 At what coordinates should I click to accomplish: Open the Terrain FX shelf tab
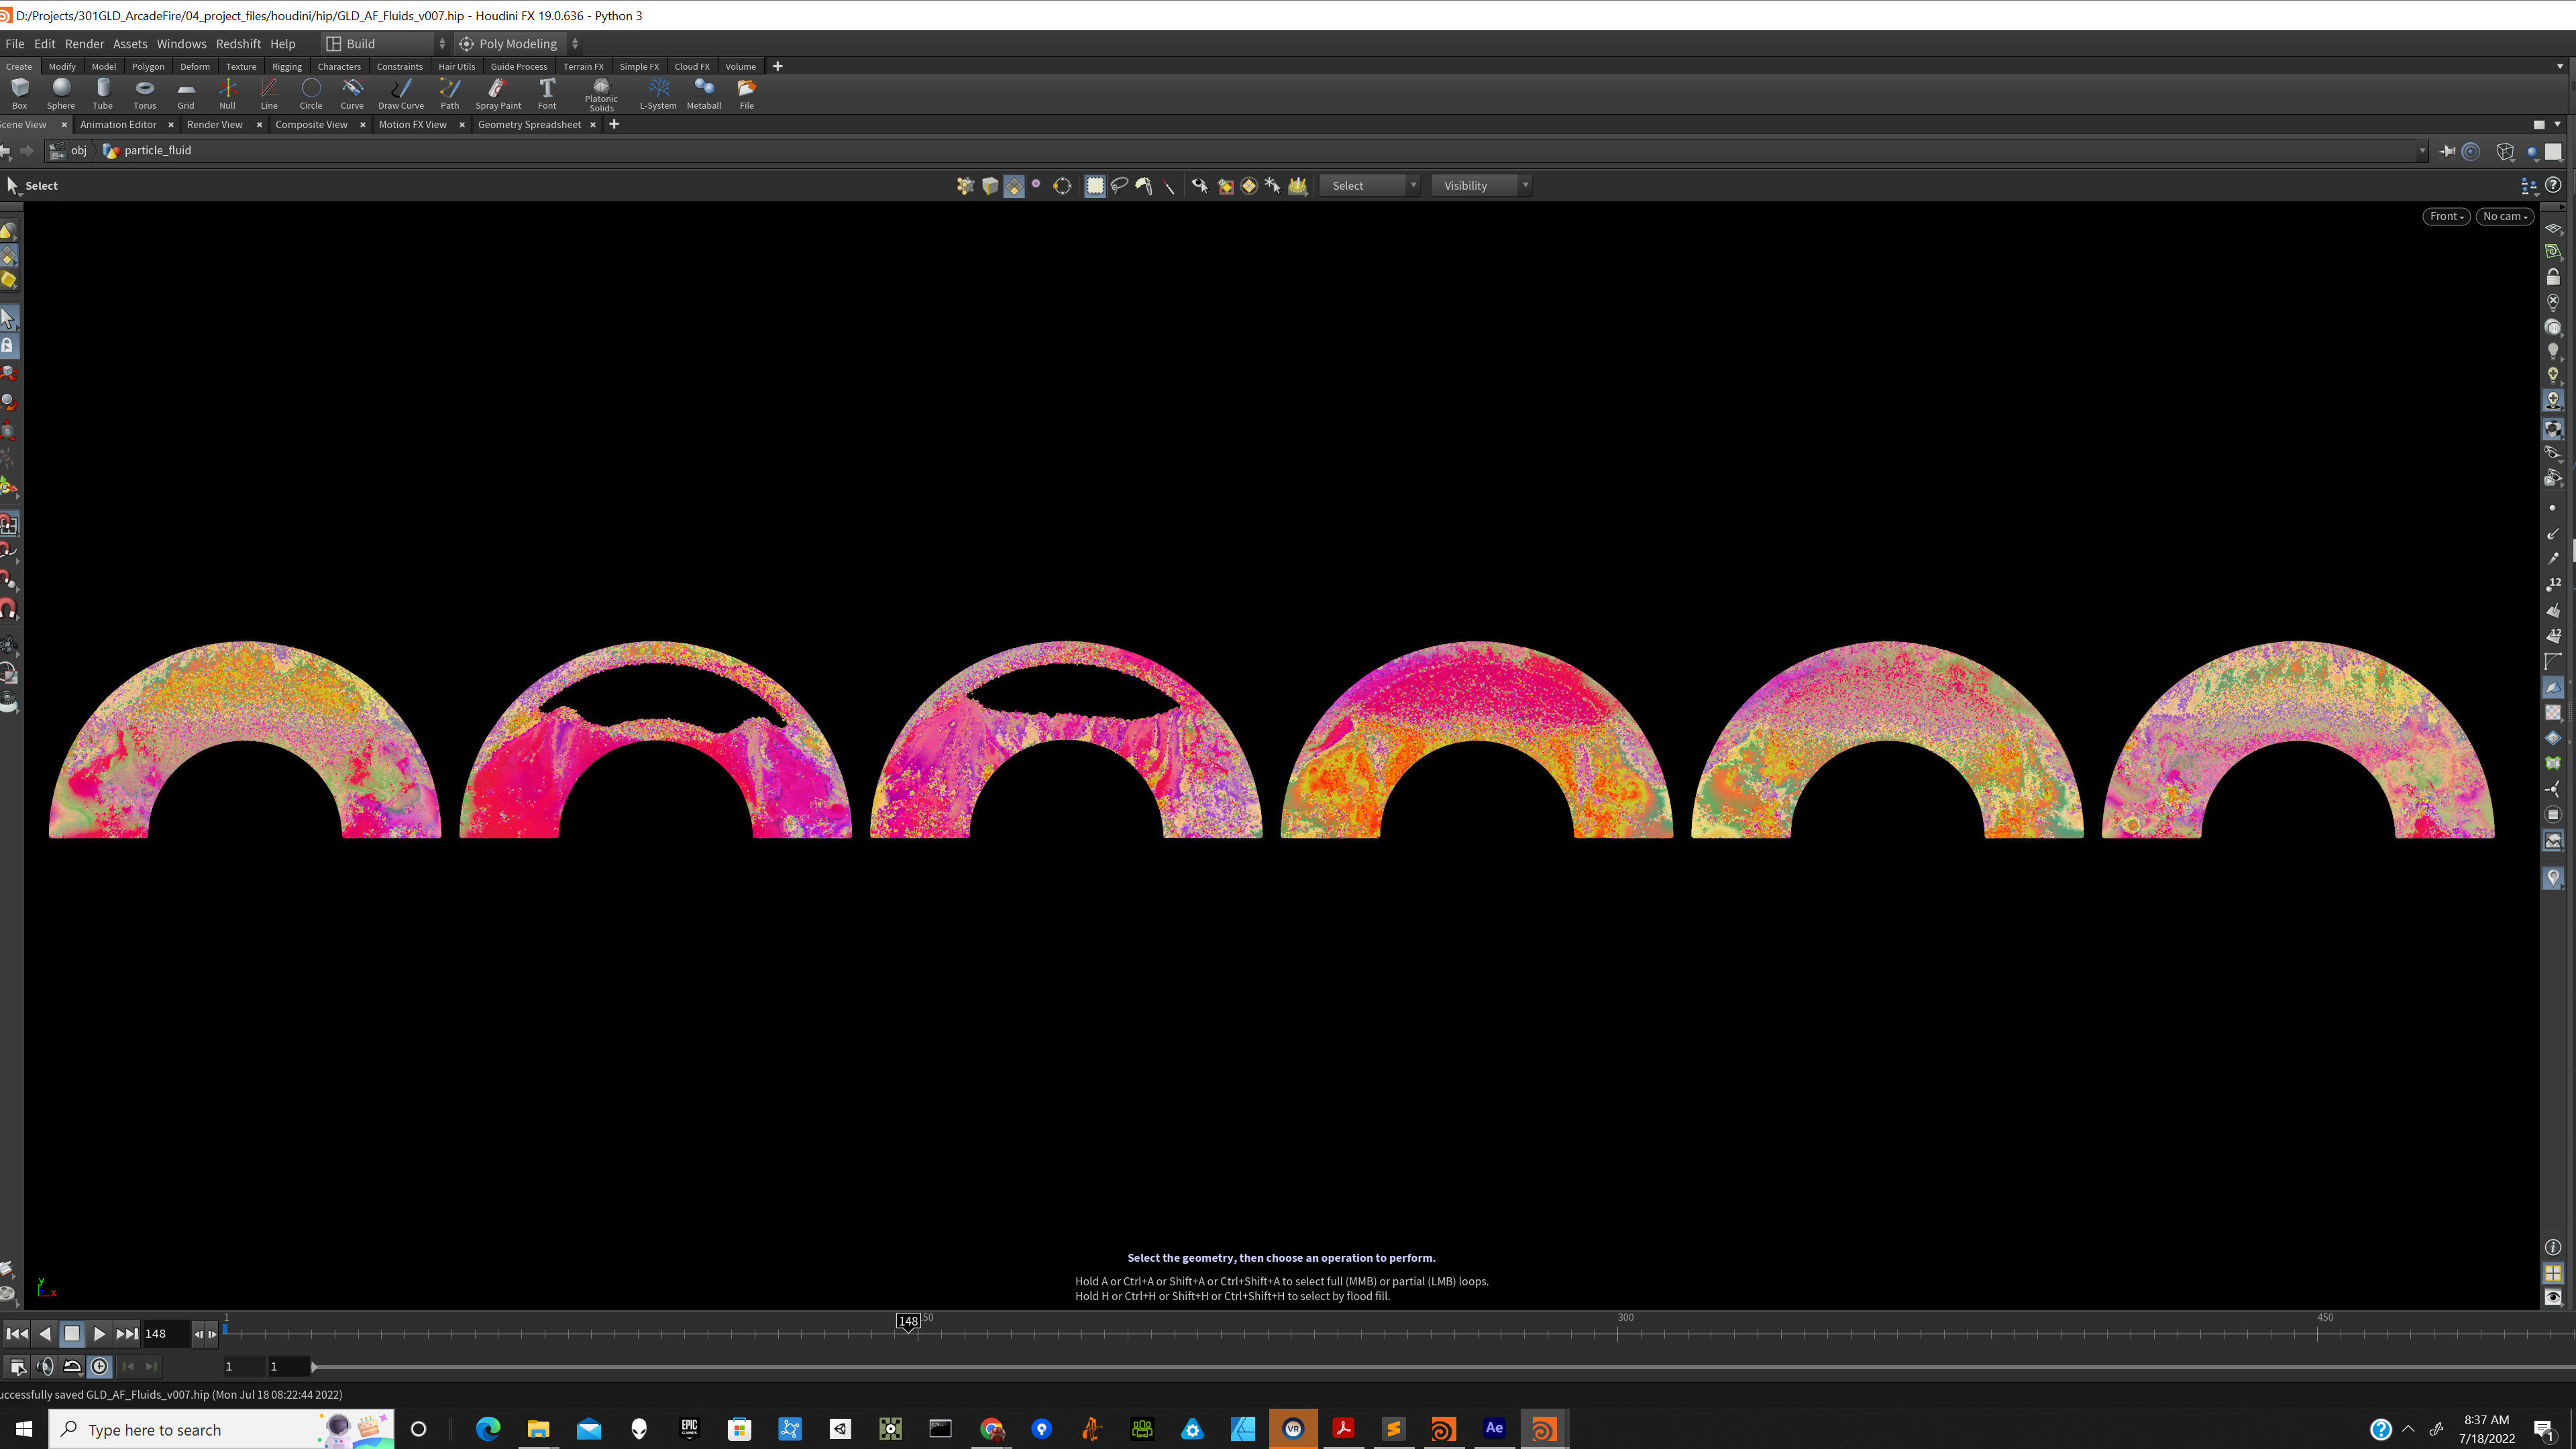(583, 66)
